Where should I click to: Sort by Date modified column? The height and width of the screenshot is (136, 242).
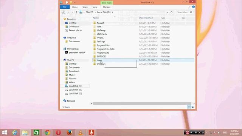146,18
